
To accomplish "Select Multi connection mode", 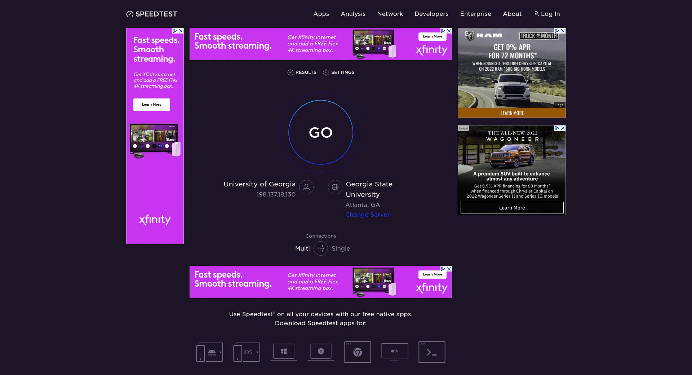I will [302, 248].
